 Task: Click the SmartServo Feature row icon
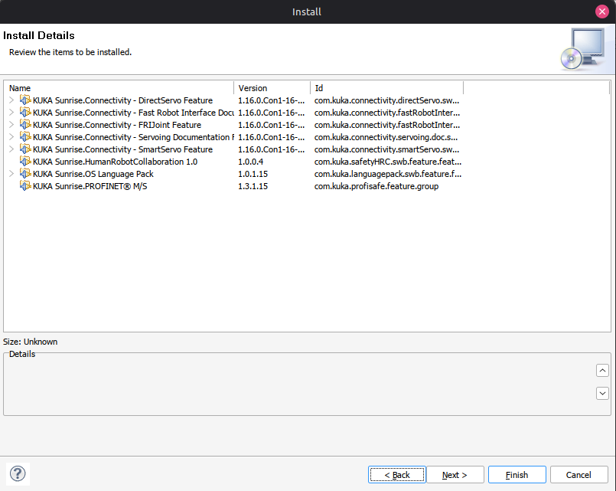tap(25, 149)
